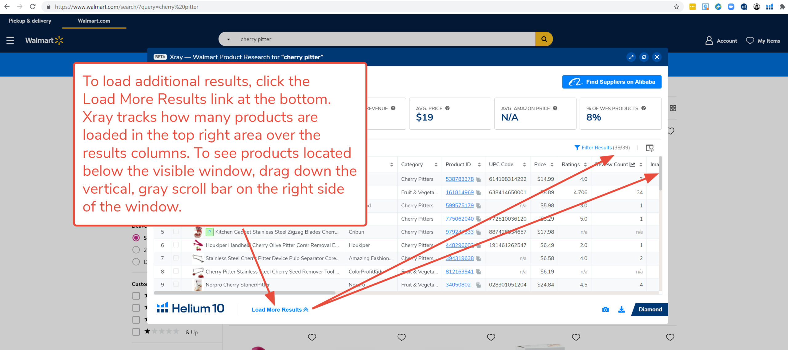Switch to the Pickup & delivery tab
Viewport: 788px width, 350px height.
point(30,21)
